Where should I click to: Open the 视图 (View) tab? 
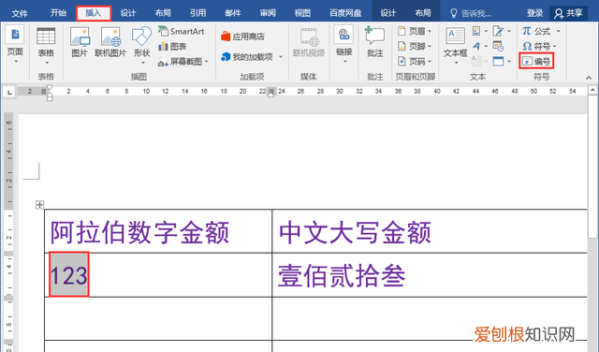click(x=302, y=13)
